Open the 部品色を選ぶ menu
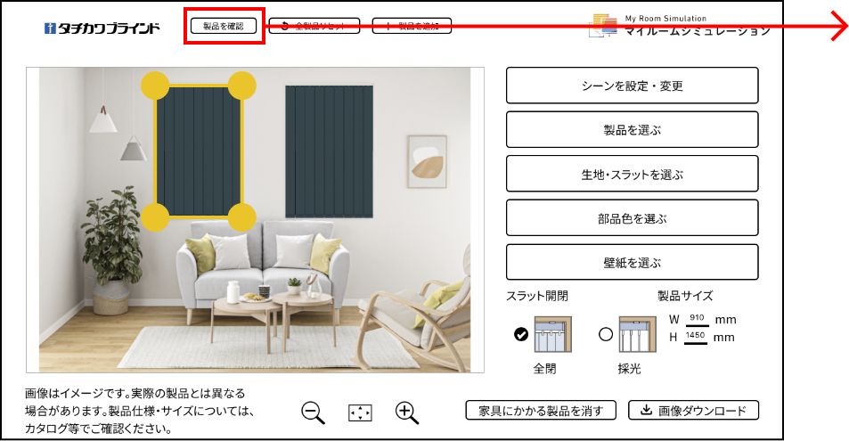Viewport: 849px width, 441px height. tap(632, 218)
